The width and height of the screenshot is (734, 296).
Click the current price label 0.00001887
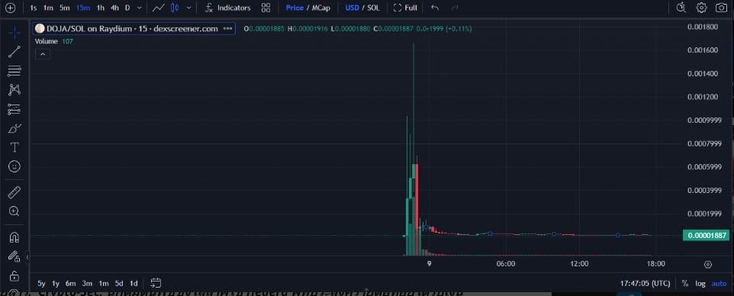706,236
